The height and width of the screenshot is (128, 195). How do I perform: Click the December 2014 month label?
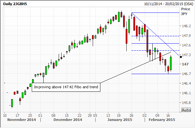click(x=68, y=120)
